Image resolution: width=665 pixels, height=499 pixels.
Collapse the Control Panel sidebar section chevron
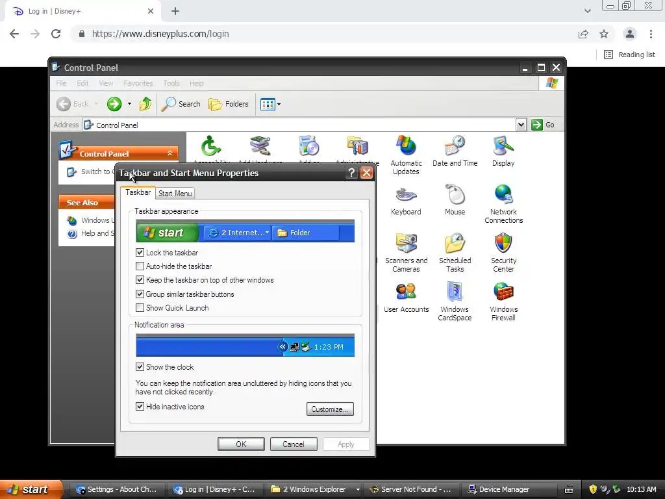tap(169, 153)
